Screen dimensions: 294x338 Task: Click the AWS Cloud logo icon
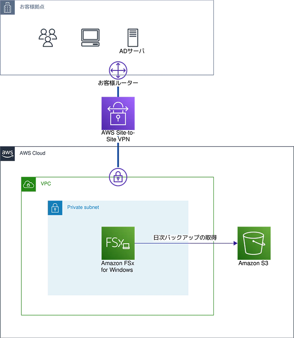(7, 154)
